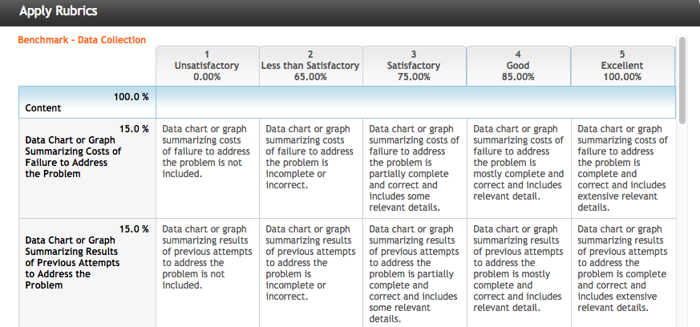Choose Satisfactory cell for Previous Attempts results chart

tap(415, 272)
